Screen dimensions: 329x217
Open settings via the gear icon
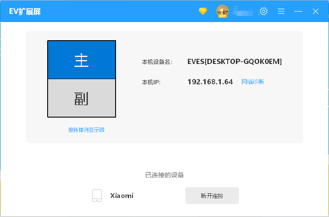[x=264, y=11]
